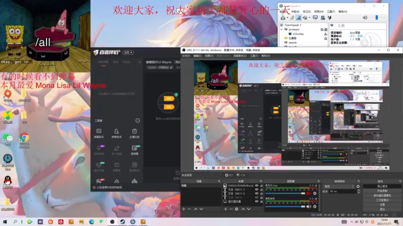Open the 工具(T) menu in OBS
Viewport: 403px width, 226px height.
(254, 56)
